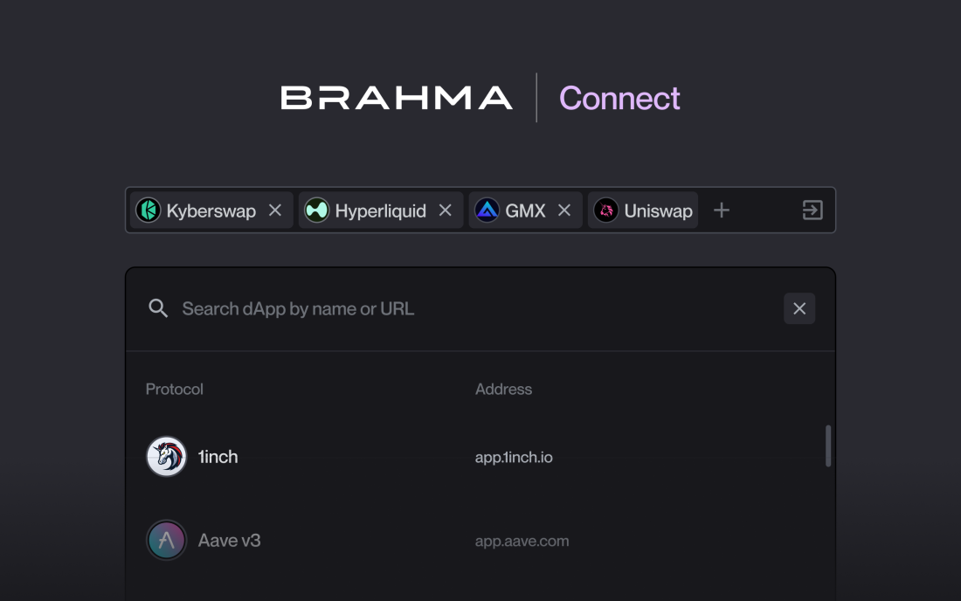Click the BRAHMA logo

pyautogui.click(x=397, y=98)
